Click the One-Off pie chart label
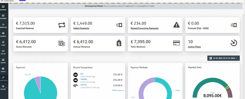The height and width of the screenshot is (99, 245). coord(28,75)
